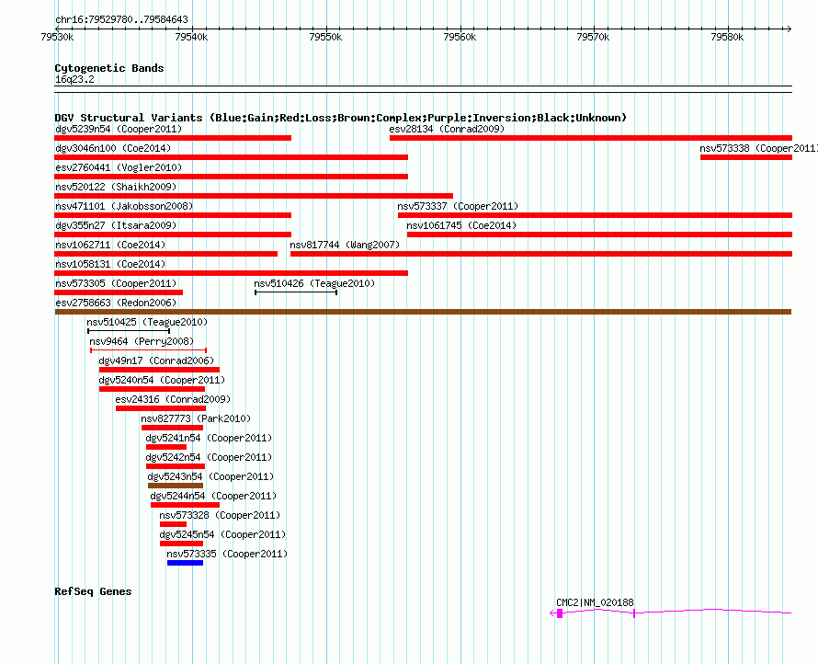Select nsv9464 (Perry2008) label

[142, 341]
